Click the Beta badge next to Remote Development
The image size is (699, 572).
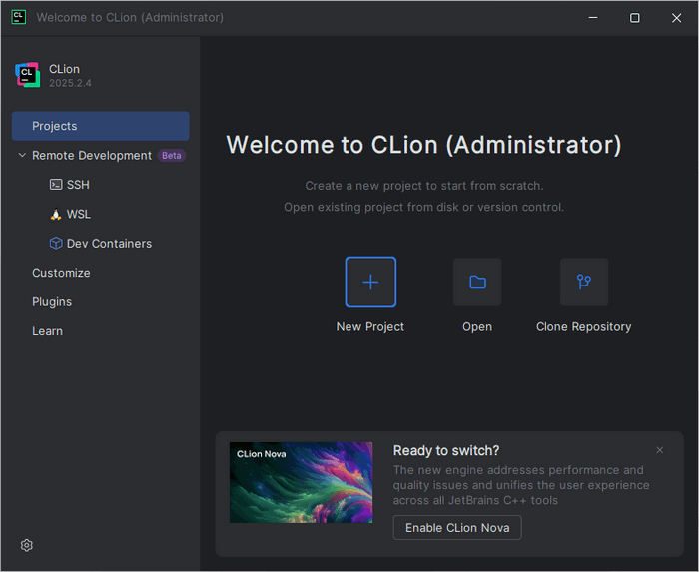pyautogui.click(x=172, y=156)
